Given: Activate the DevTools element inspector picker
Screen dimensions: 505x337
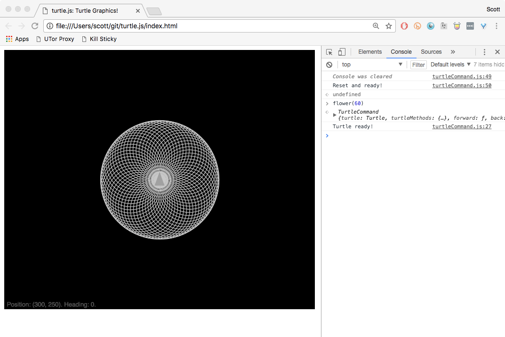Looking at the screenshot, I should click(329, 52).
